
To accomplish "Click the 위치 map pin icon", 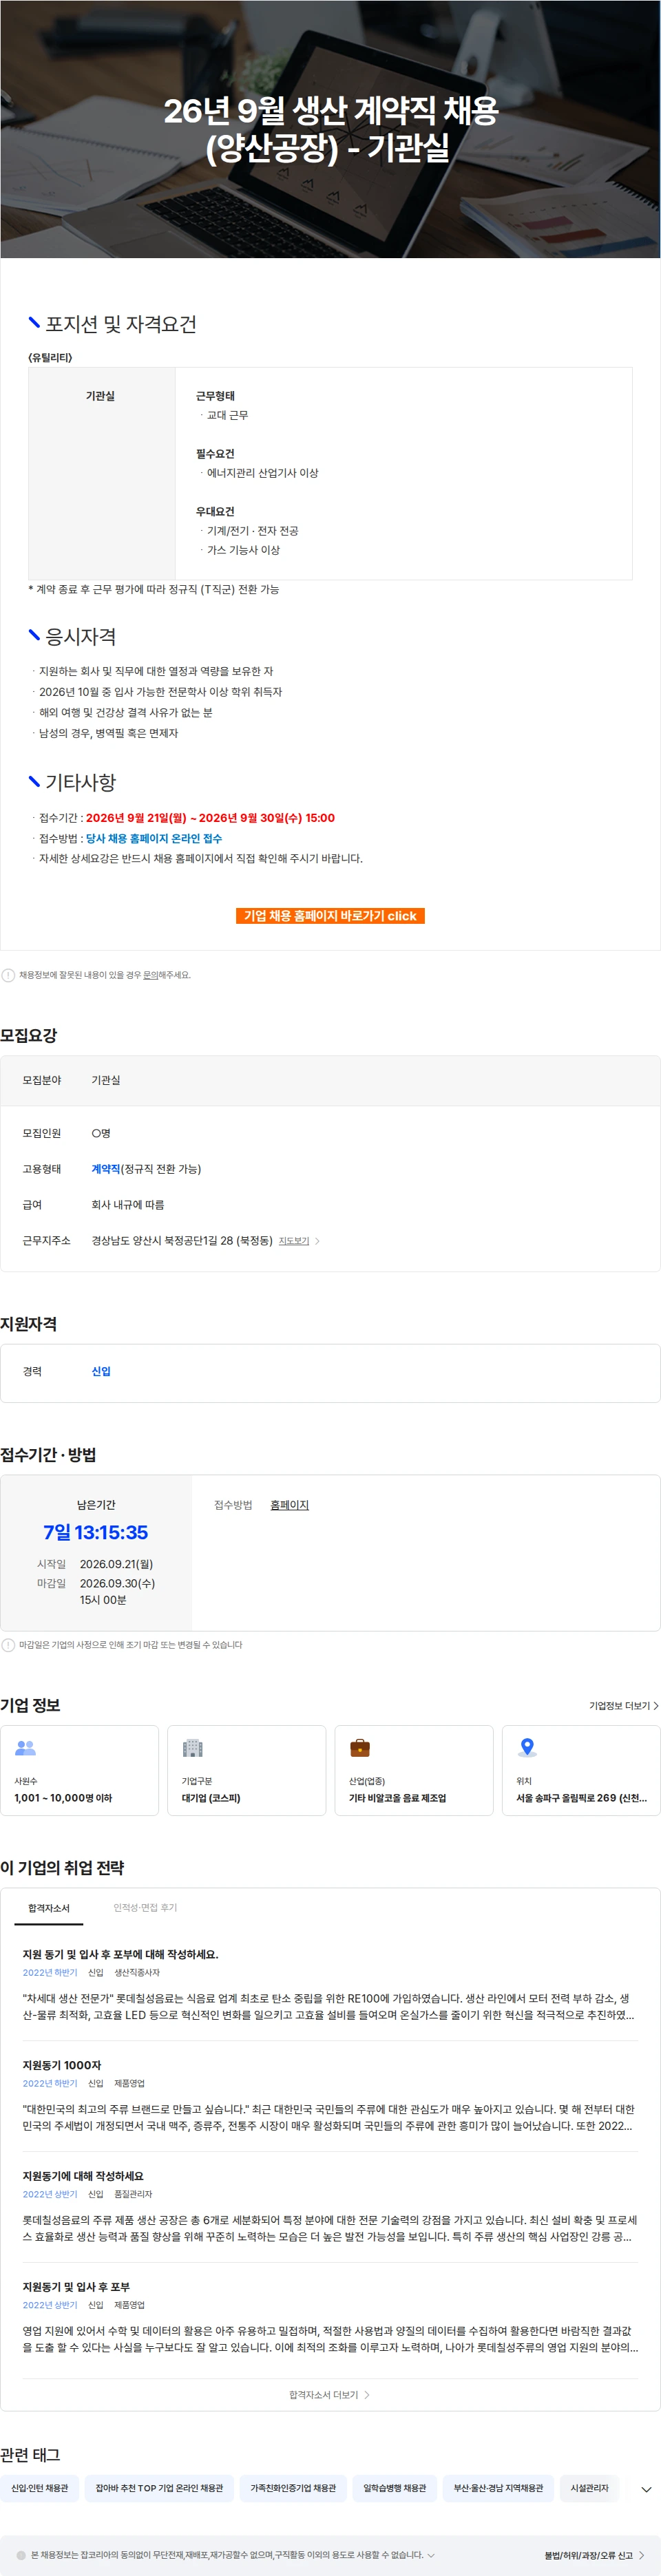I will pyautogui.click(x=527, y=1748).
